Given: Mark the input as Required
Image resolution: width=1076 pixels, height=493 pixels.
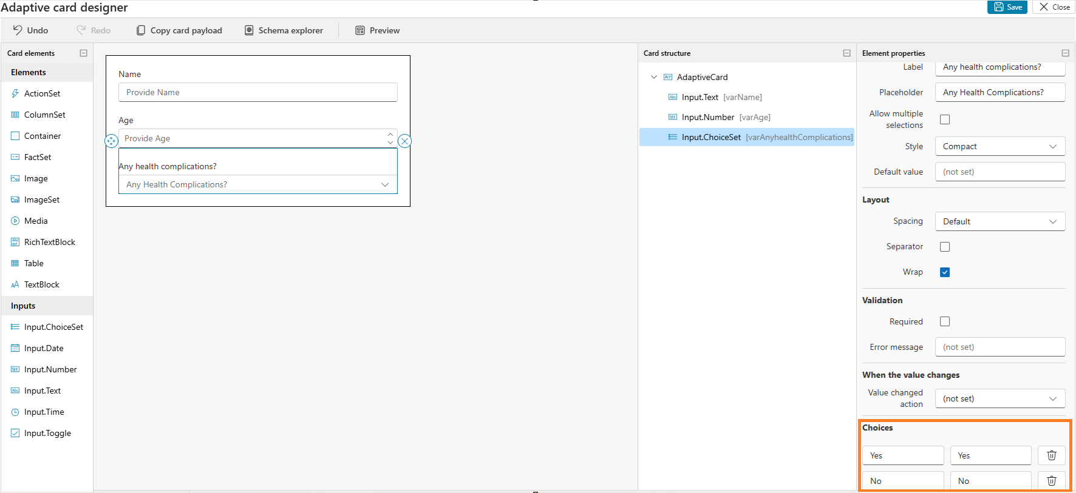Looking at the screenshot, I should [x=945, y=321].
